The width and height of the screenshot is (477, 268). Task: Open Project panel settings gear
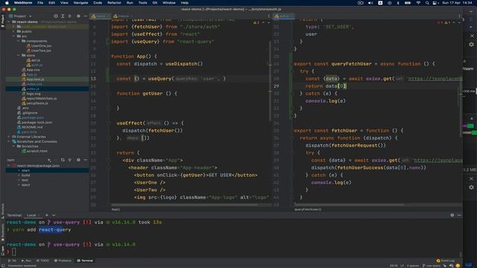(x=78, y=16)
